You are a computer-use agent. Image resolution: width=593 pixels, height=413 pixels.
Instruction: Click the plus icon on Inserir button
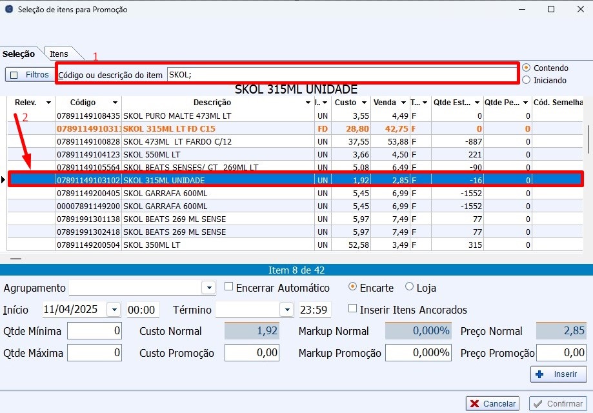tap(540, 374)
